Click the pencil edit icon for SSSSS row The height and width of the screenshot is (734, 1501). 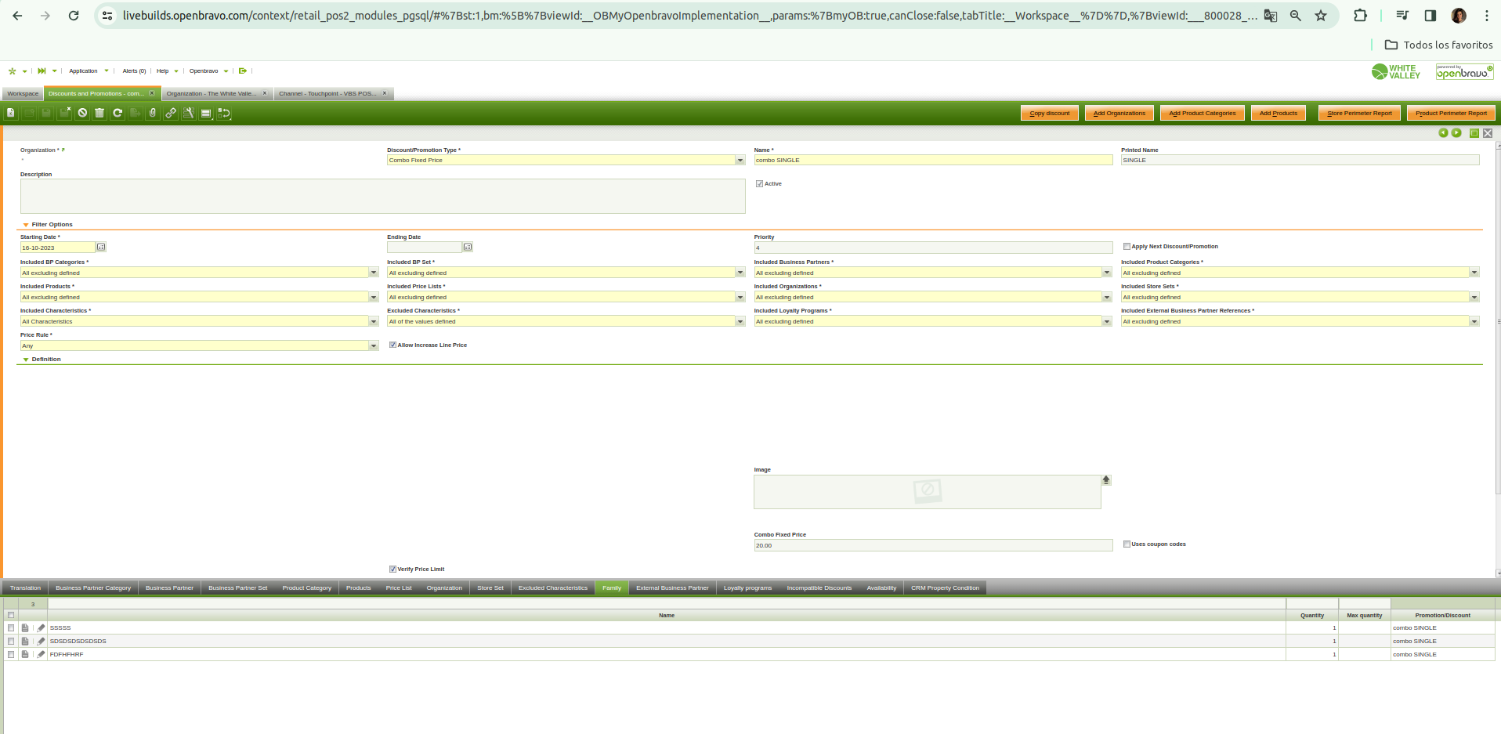[x=41, y=628]
